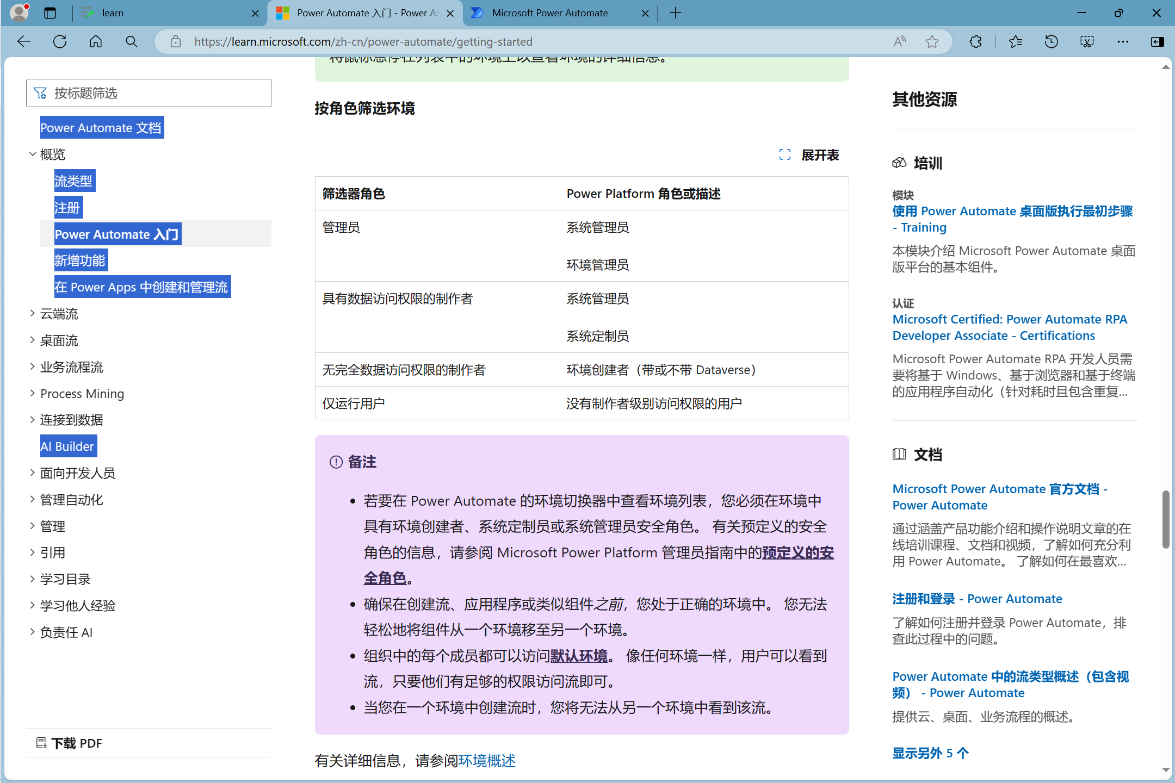The width and height of the screenshot is (1175, 783).
Task: Open the tab actions menu icon
Action: pyautogui.click(x=50, y=13)
